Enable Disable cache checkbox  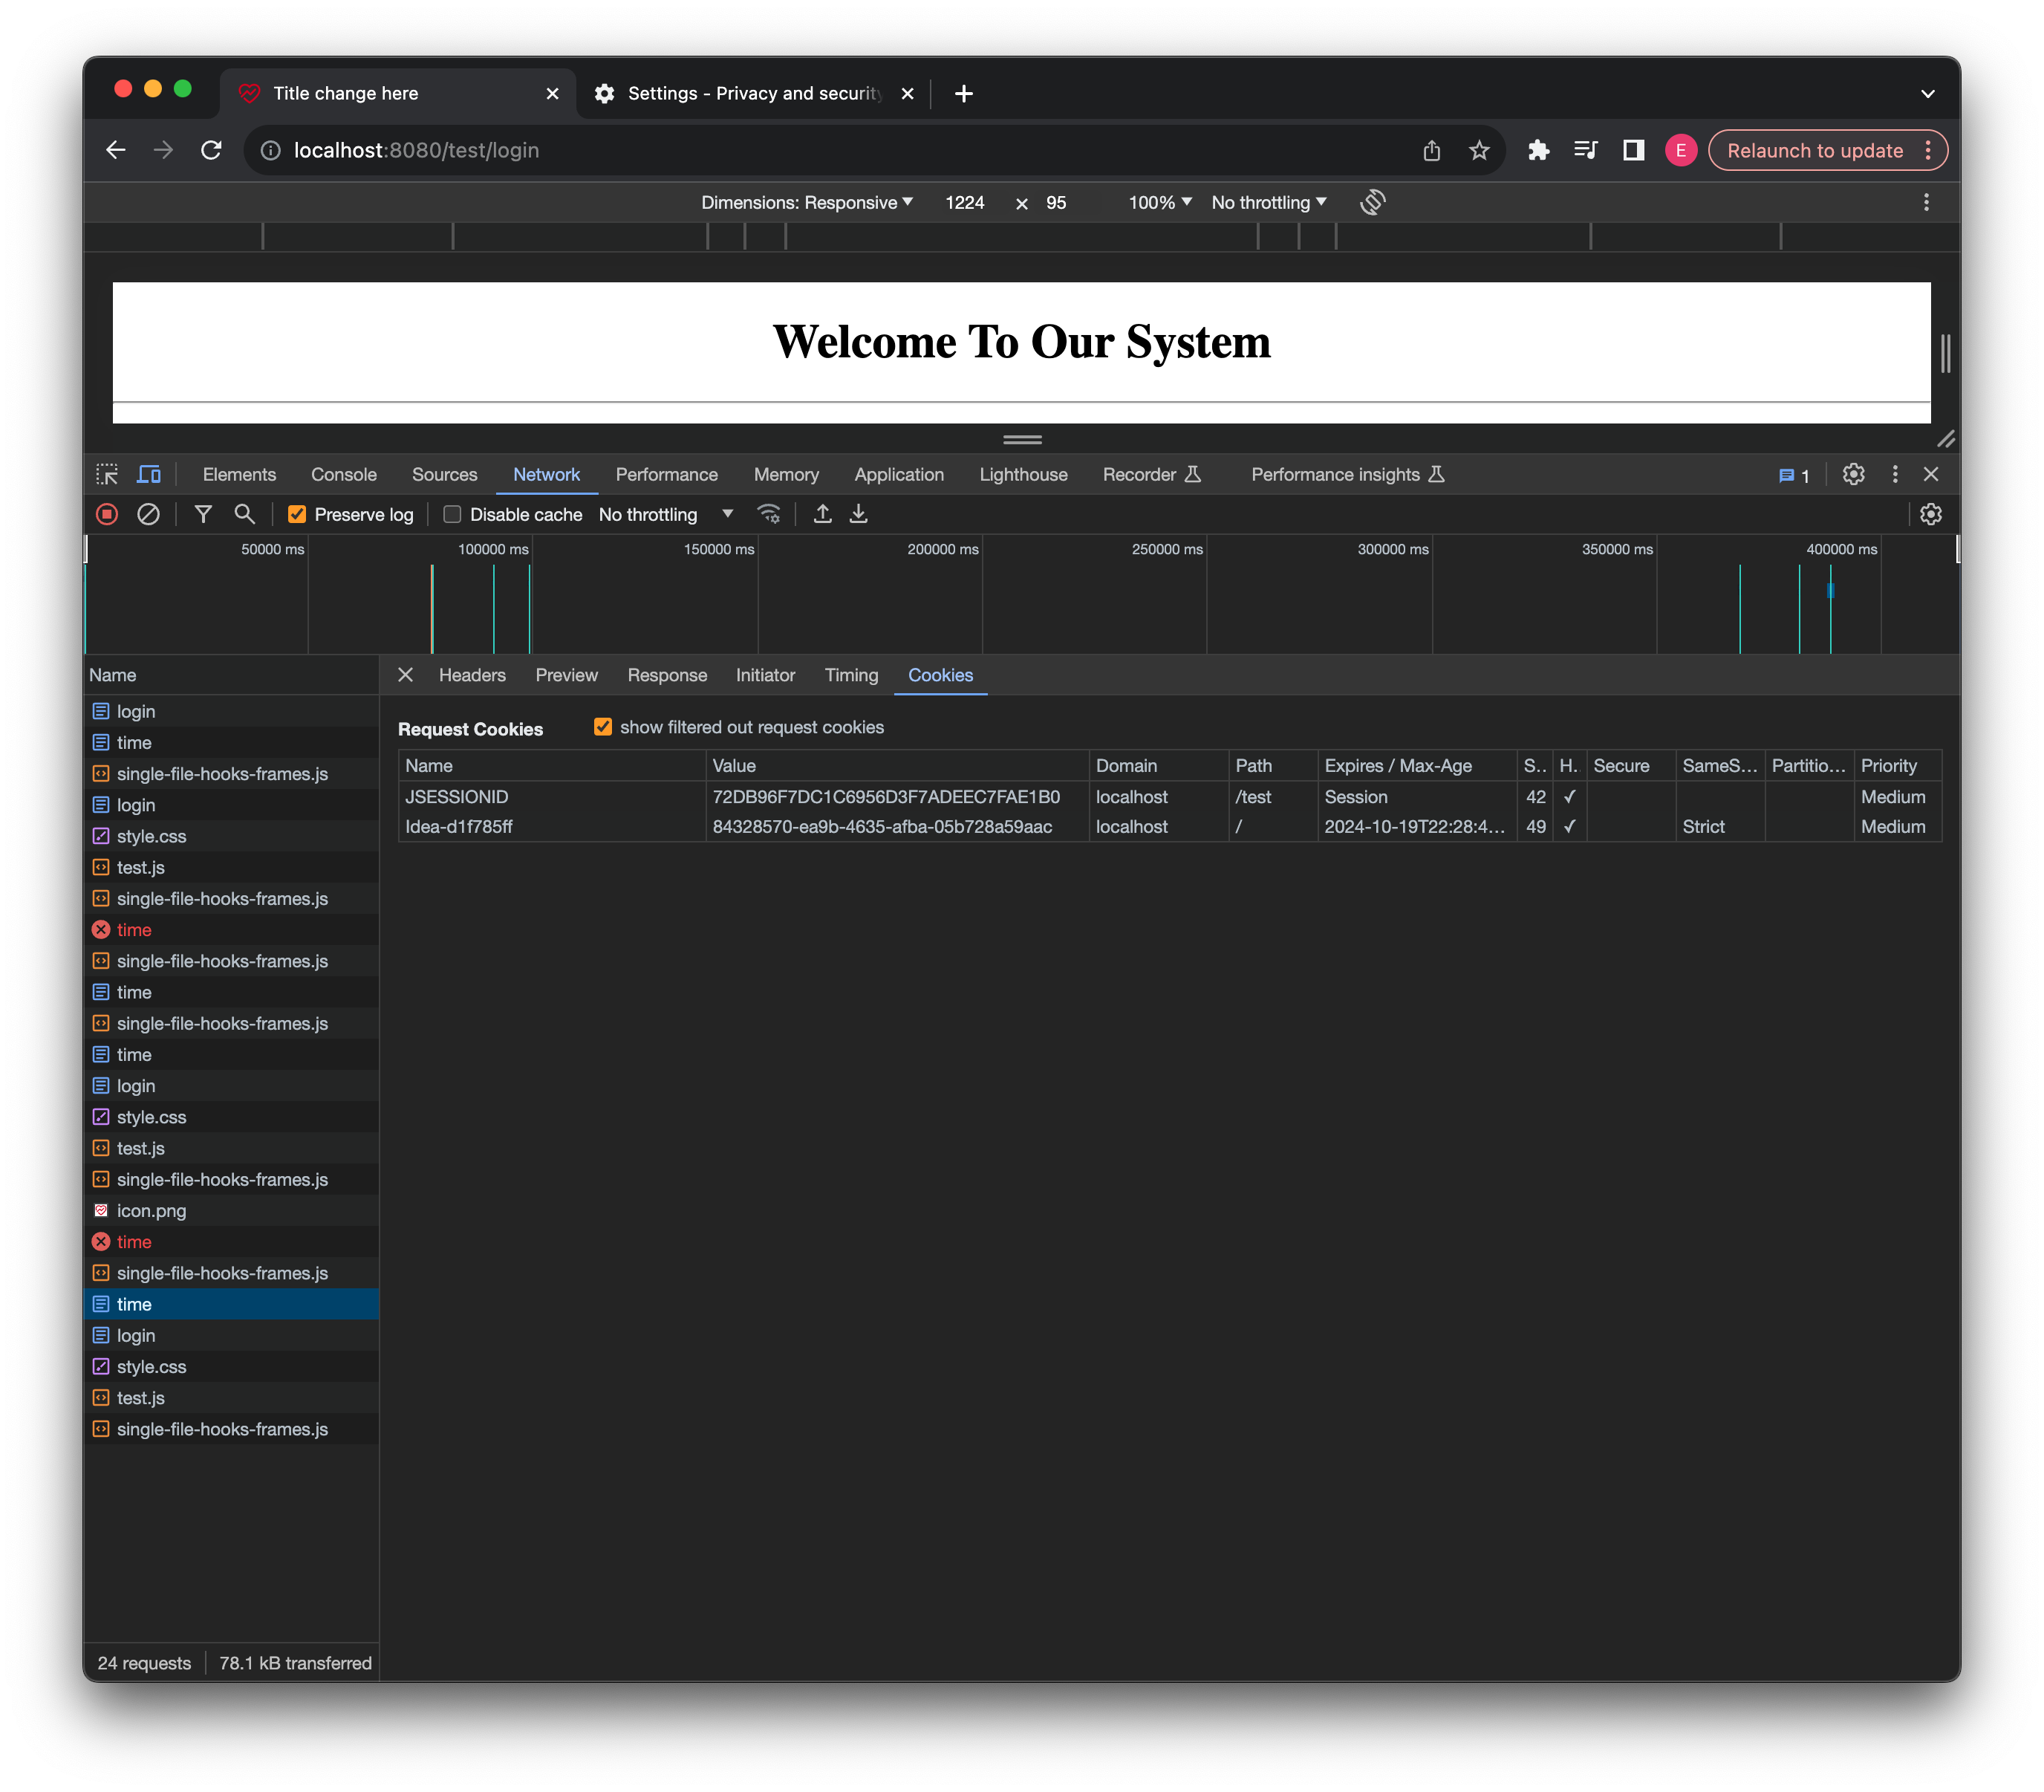[x=452, y=514]
